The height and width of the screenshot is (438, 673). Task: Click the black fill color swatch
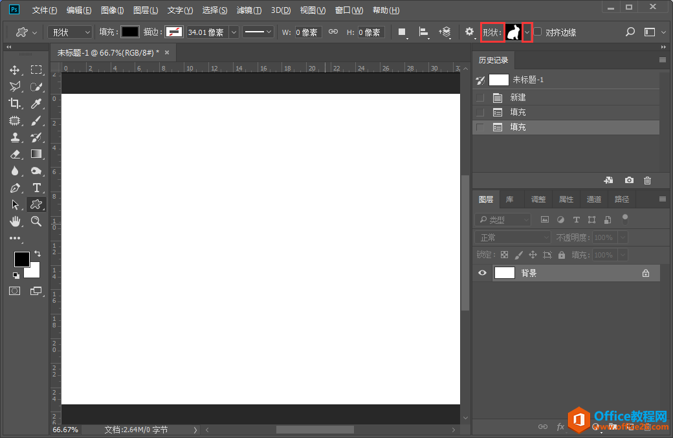pos(130,32)
